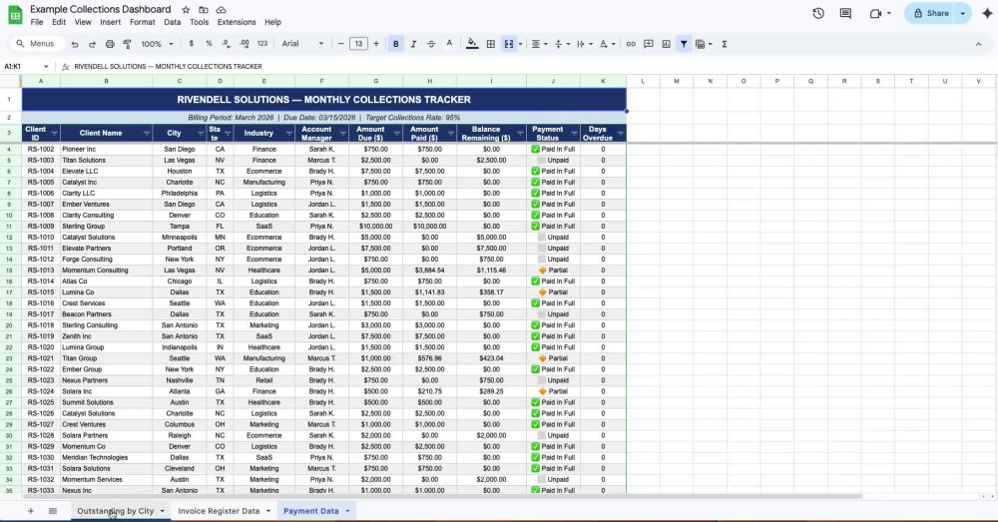Click the font size field 13

point(358,44)
